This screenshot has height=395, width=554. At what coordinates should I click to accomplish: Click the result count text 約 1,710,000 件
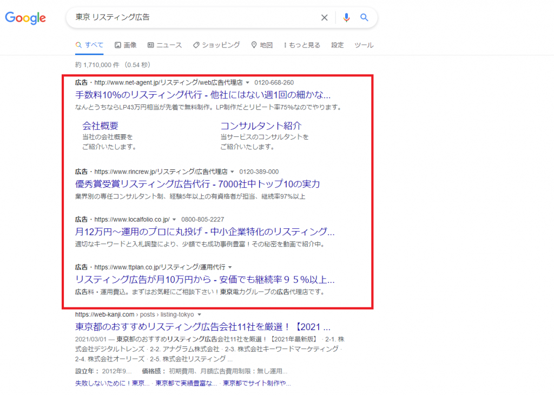coord(97,65)
